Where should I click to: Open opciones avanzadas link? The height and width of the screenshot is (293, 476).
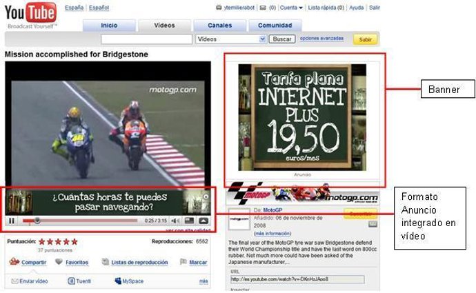click(x=321, y=38)
